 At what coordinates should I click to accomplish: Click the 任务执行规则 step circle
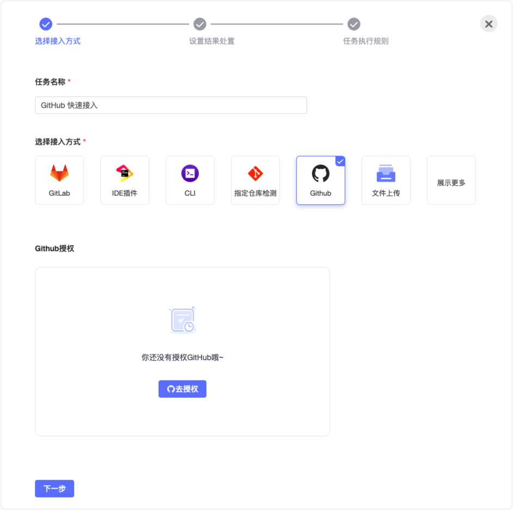pyautogui.click(x=354, y=24)
